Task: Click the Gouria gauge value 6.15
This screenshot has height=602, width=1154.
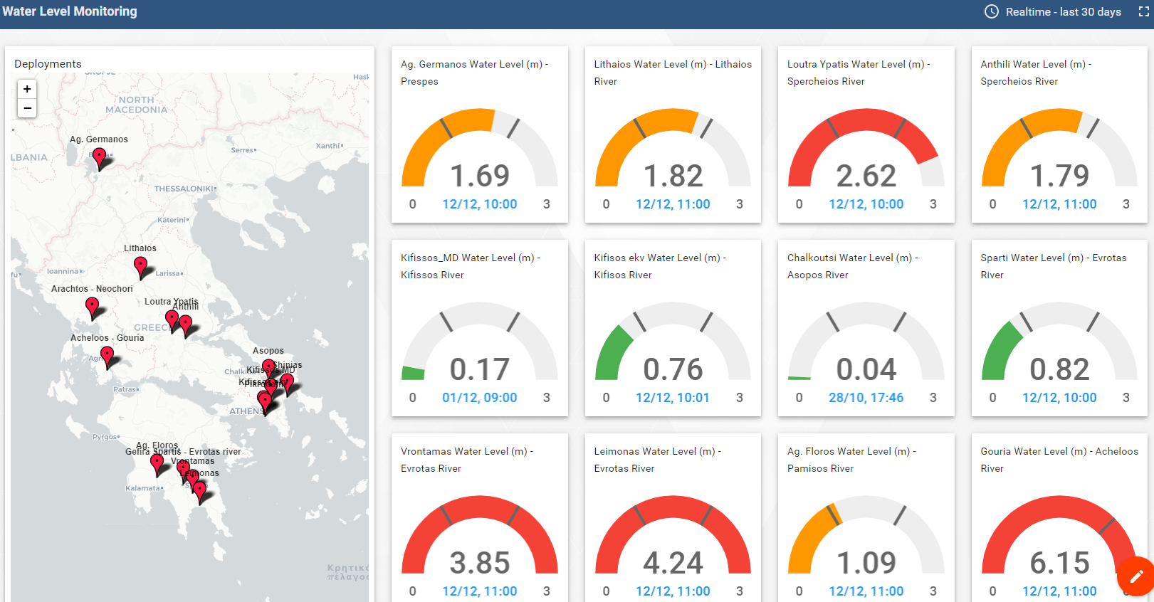Action: pyautogui.click(x=1060, y=563)
